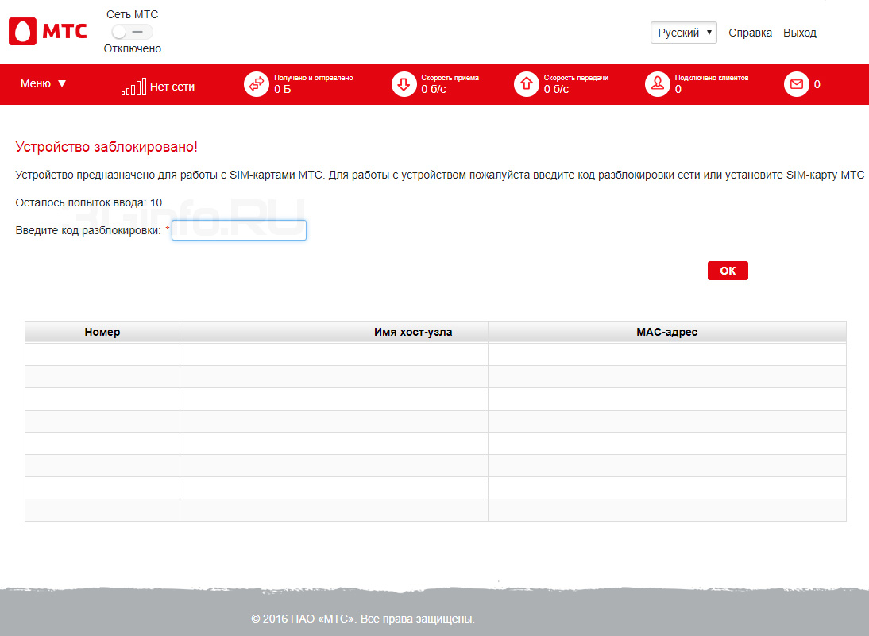The width and height of the screenshot is (869, 636).
Task: Open the Русский language dropdown
Action: click(x=683, y=33)
